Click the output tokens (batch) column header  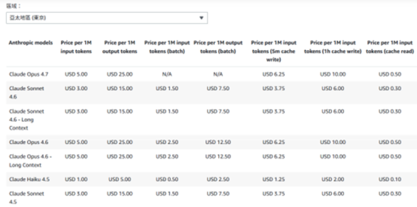pyautogui.click(x=218, y=47)
